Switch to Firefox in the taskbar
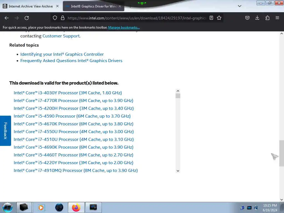 [x=76, y=207]
